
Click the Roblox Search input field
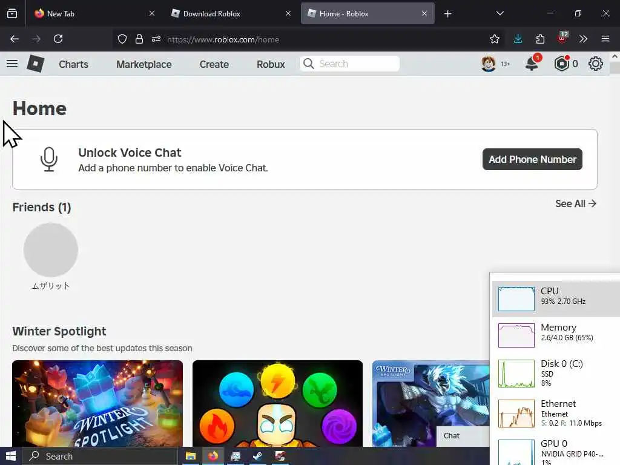(x=349, y=64)
